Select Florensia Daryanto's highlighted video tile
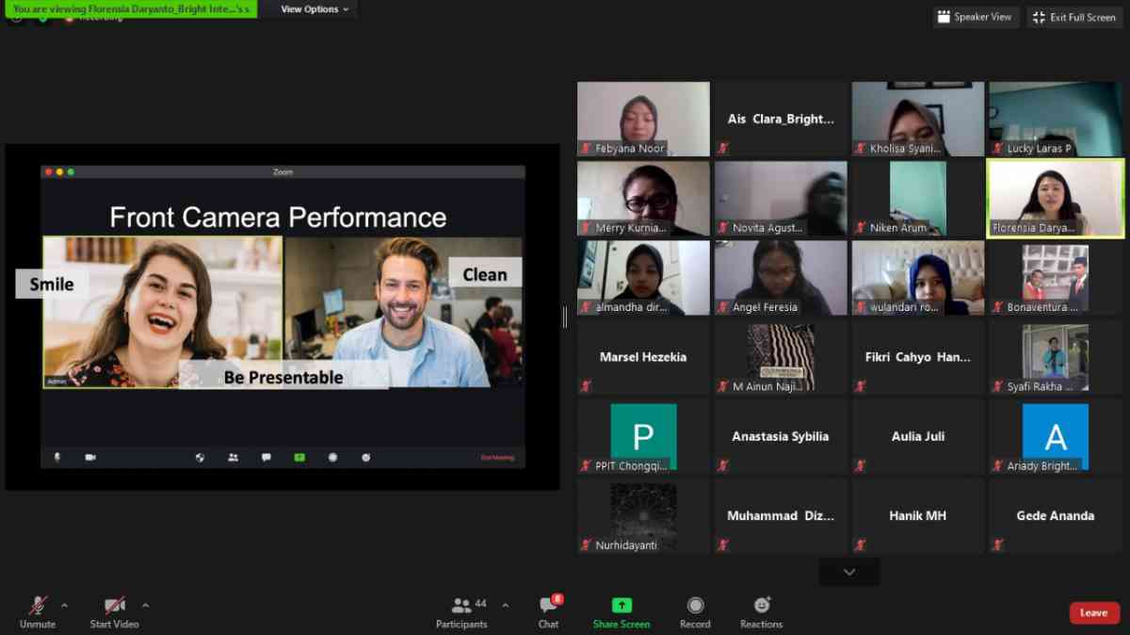Image resolution: width=1130 pixels, height=635 pixels. (x=1055, y=197)
